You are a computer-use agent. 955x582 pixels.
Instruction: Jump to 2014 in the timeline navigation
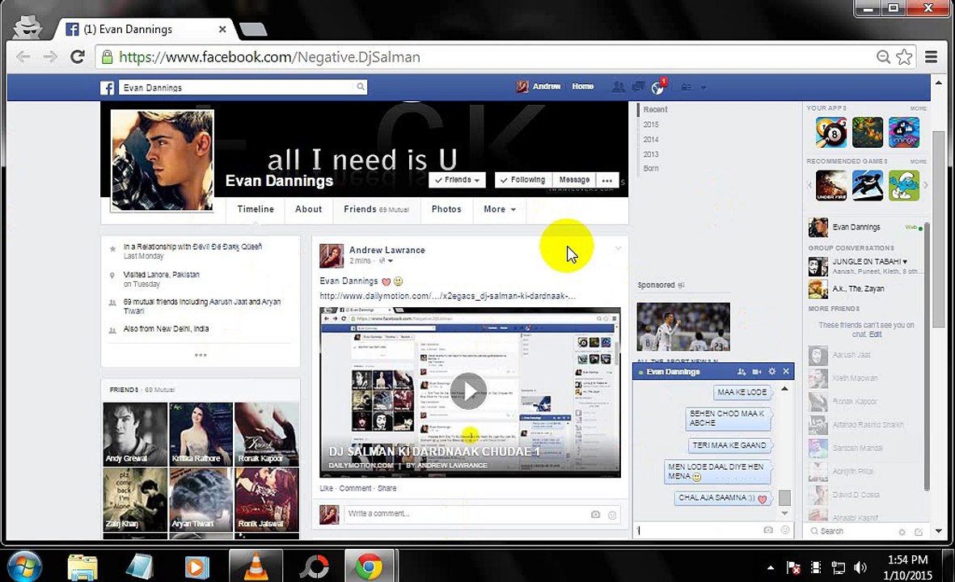(650, 139)
